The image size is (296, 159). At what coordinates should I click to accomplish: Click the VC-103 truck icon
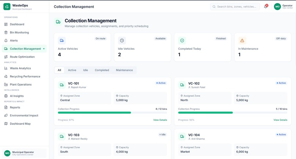click(x=62, y=137)
